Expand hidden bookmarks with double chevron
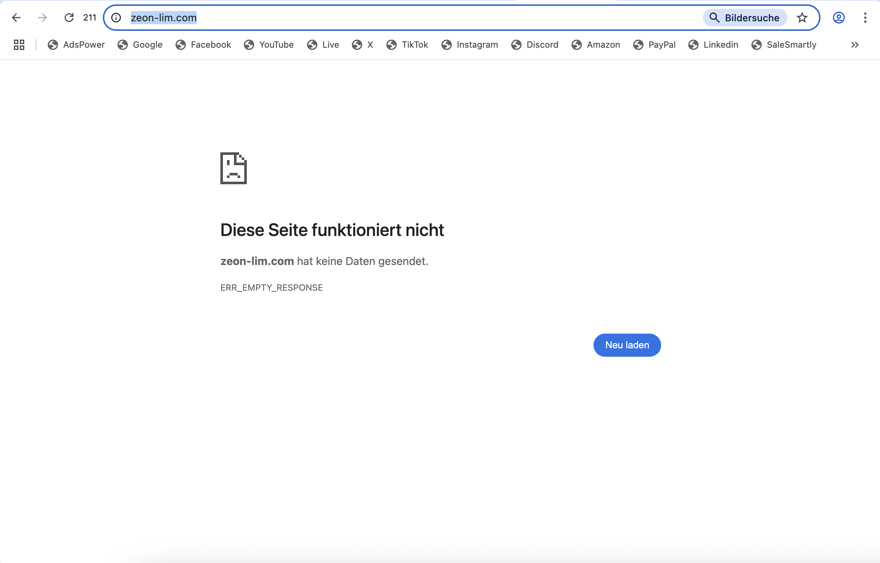 click(x=855, y=45)
